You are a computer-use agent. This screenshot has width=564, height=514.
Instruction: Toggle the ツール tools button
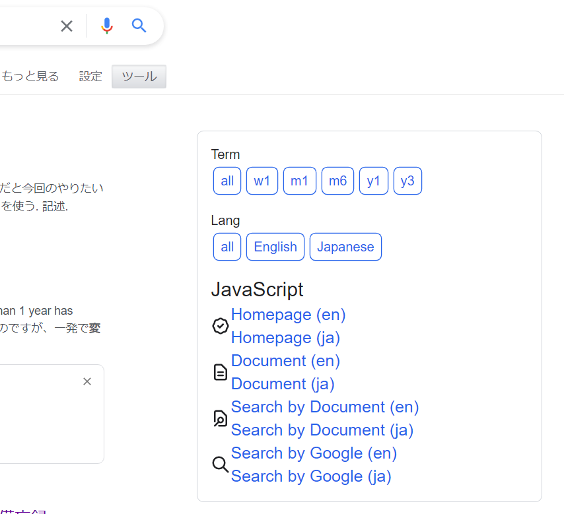139,77
